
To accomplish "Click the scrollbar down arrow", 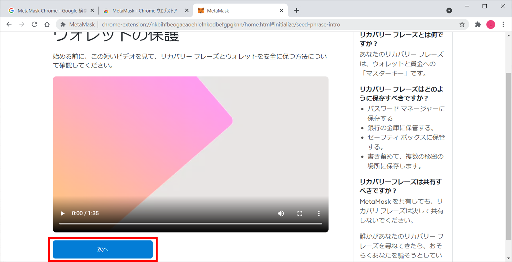I will click(509, 258).
